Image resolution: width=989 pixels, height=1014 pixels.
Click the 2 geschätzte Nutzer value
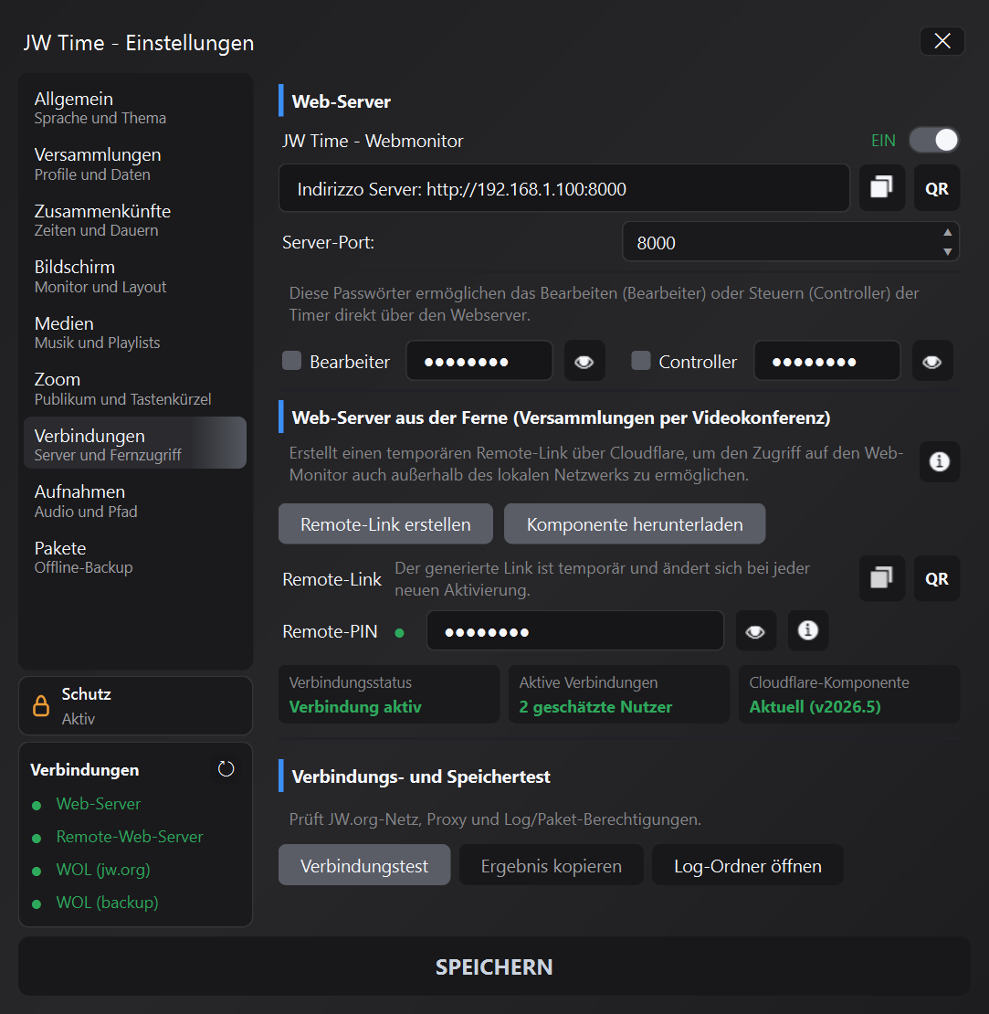click(x=595, y=707)
